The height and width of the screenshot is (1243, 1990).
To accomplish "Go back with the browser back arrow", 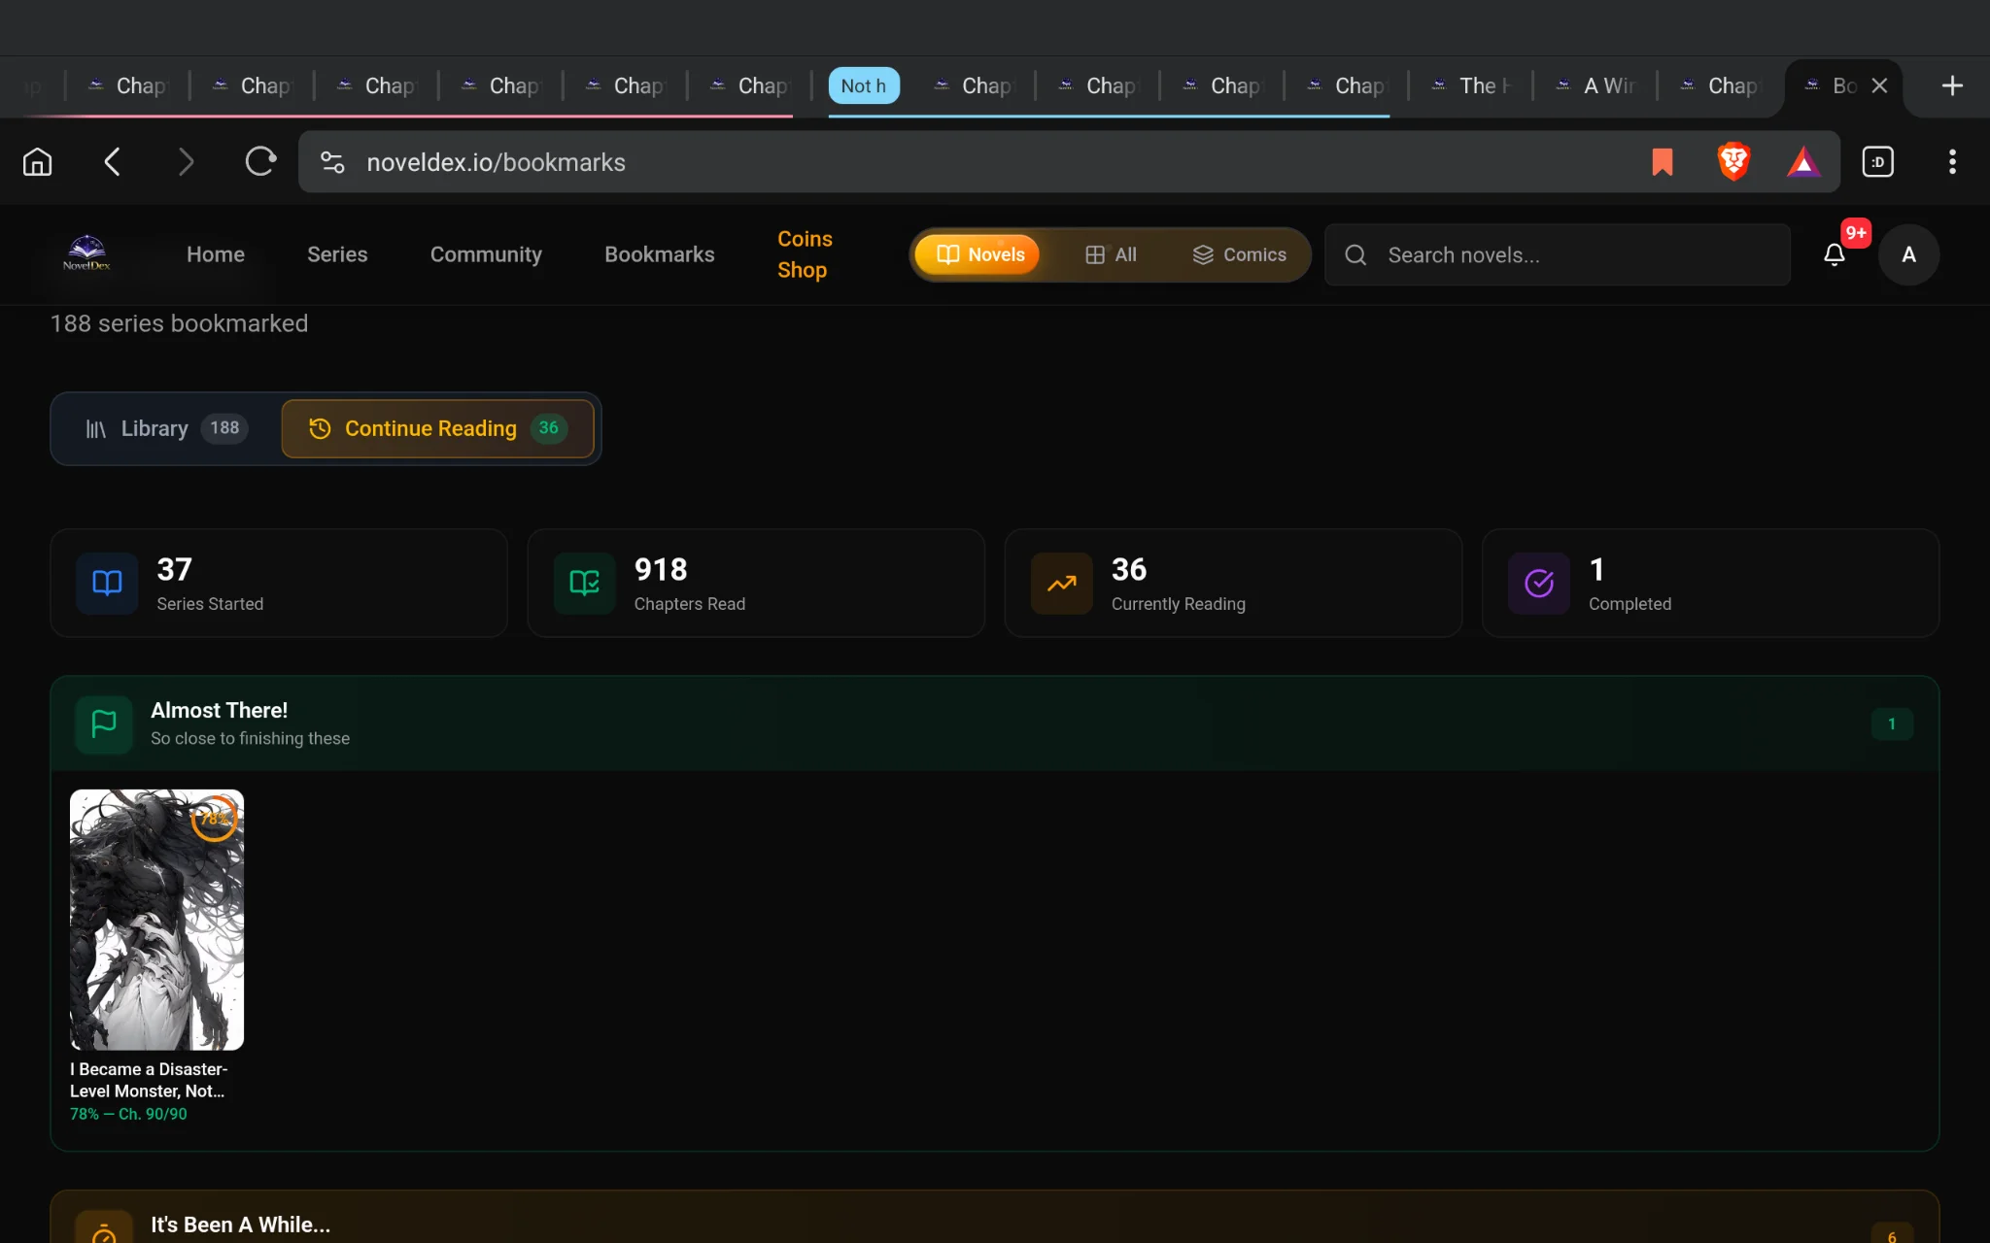I will pyautogui.click(x=112, y=162).
